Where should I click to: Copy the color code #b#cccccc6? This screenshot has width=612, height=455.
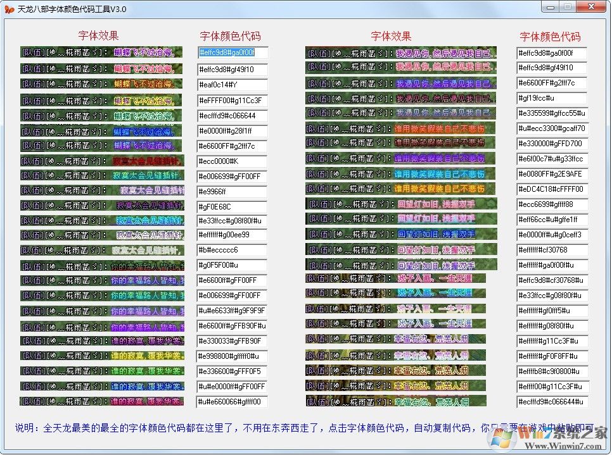[x=232, y=250]
